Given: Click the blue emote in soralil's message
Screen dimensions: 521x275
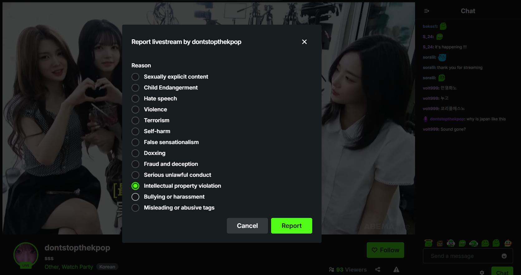Looking at the screenshot, I should 442,57.
